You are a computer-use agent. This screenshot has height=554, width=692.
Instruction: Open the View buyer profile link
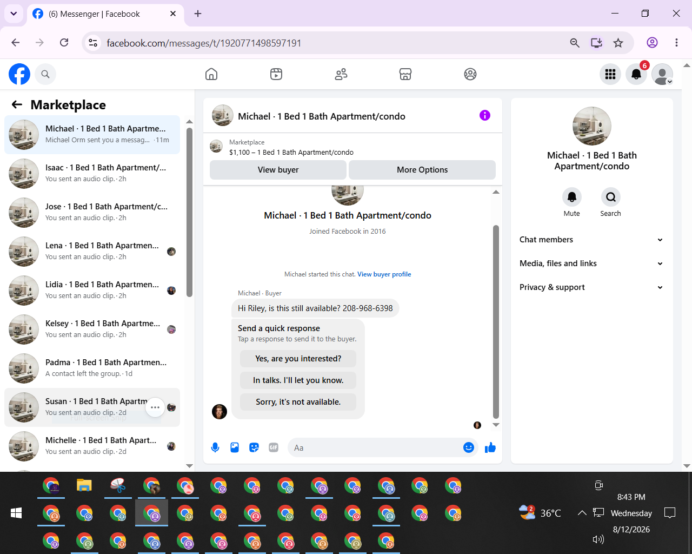(384, 274)
